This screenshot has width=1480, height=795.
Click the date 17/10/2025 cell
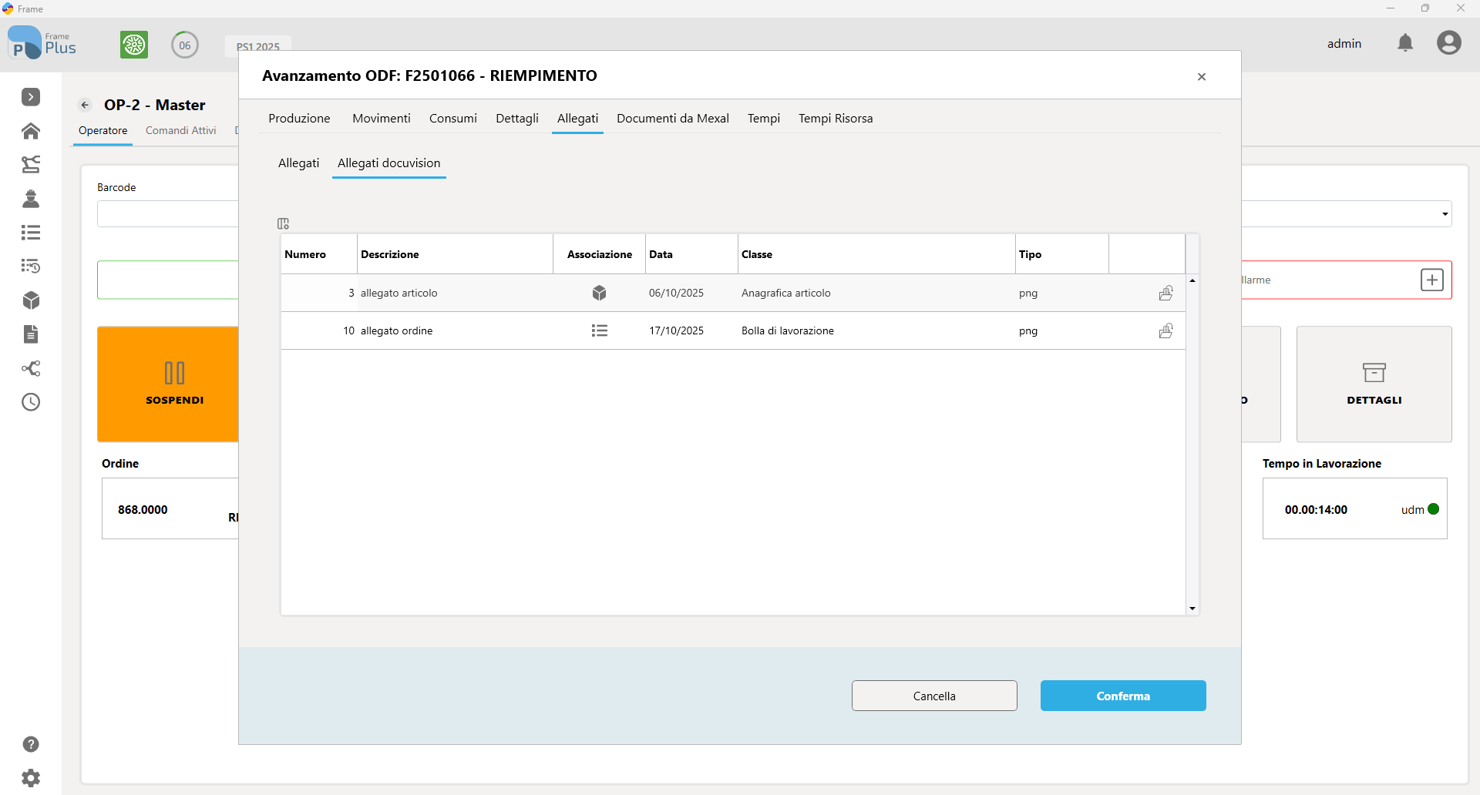pyautogui.click(x=692, y=330)
